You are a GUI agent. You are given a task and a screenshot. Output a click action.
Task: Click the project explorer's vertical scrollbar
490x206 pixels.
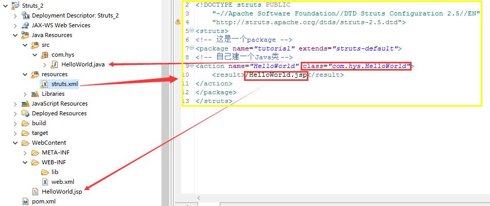[x=166, y=103]
